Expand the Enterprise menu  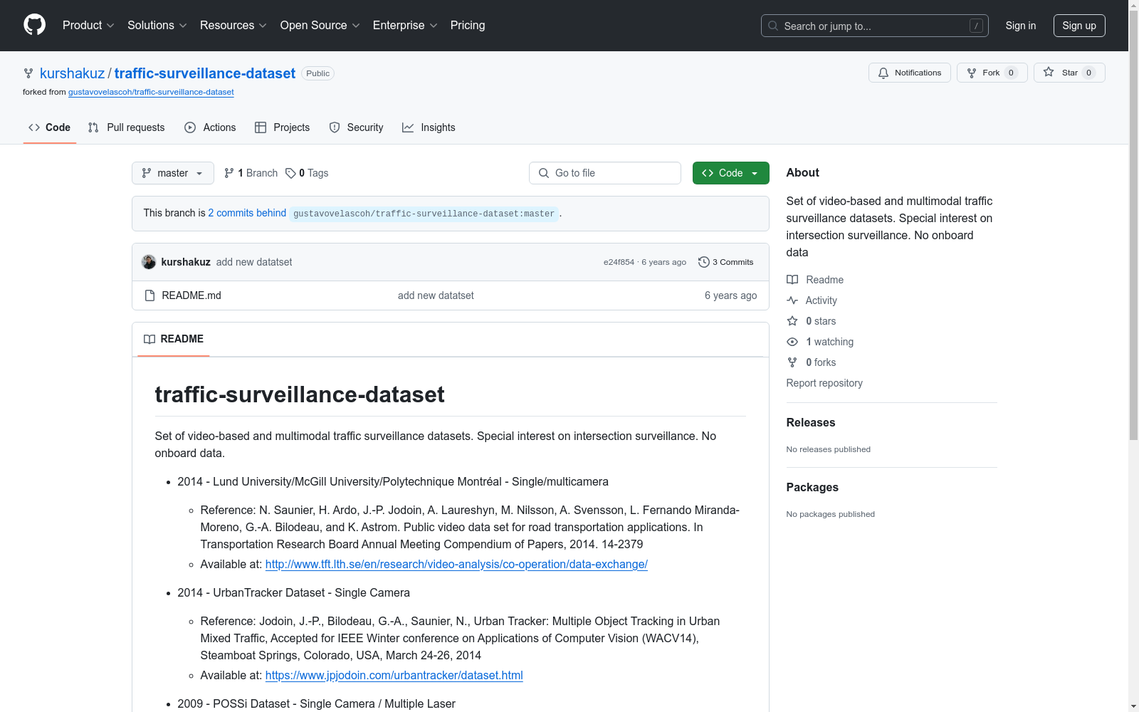405,26
